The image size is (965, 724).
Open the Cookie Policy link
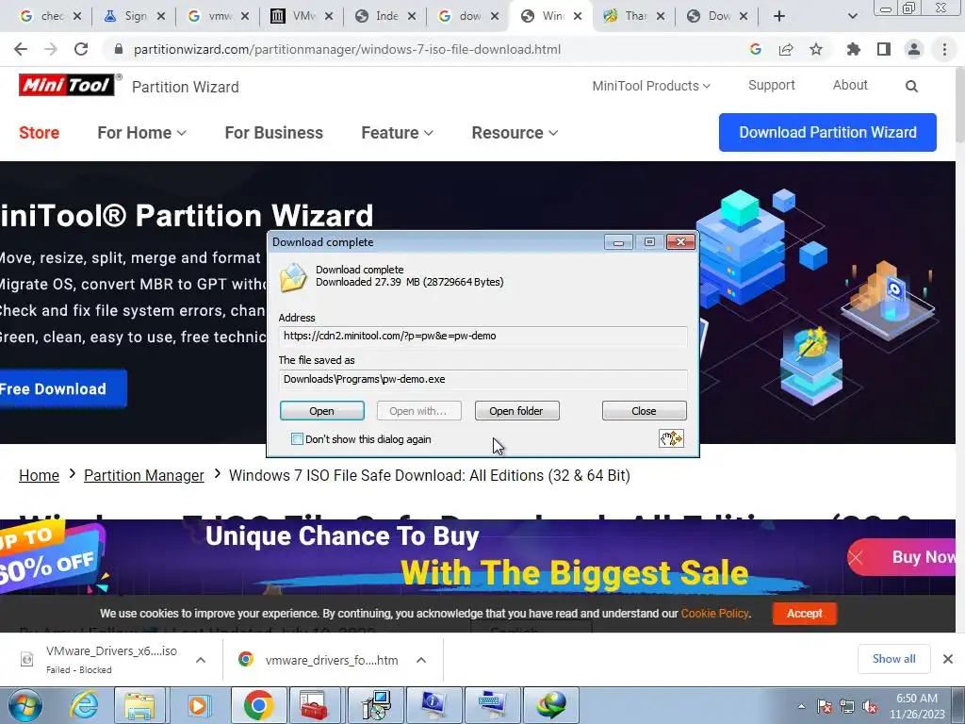[x=714, y=613]
